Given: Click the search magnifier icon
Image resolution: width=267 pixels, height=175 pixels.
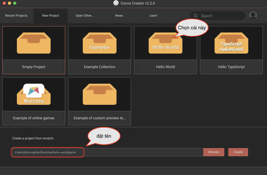Looking at the screenshot, I should click(196, 16).
